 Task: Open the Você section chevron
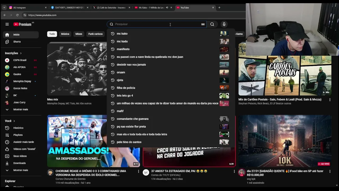pyautogui.click(x=14, y=121)
